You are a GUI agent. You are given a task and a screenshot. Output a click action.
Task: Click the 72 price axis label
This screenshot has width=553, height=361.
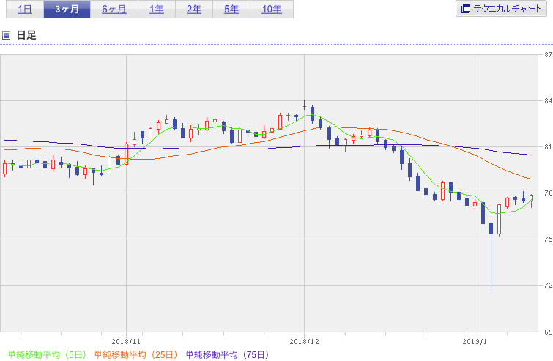tap(548, 285)
